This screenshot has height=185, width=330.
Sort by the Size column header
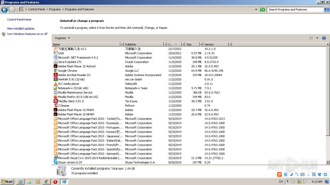[192, 44]
